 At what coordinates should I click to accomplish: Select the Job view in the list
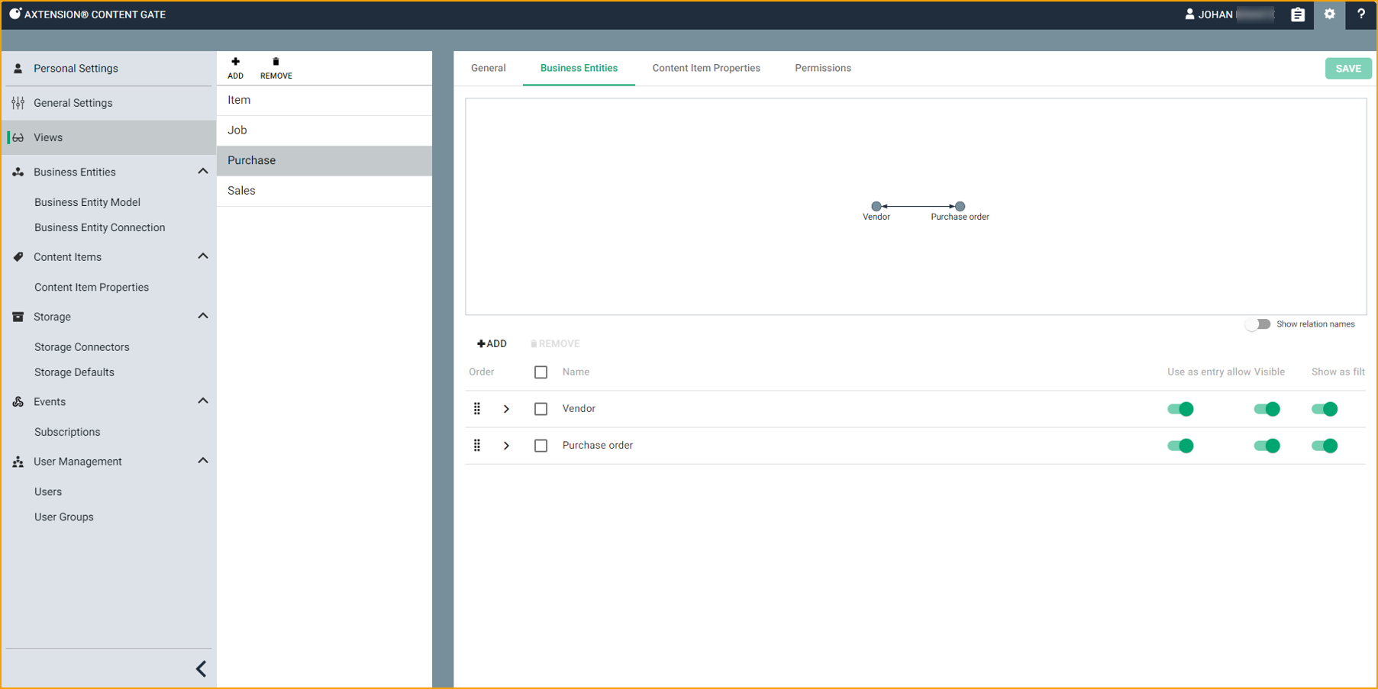click(x=324, y=130)
